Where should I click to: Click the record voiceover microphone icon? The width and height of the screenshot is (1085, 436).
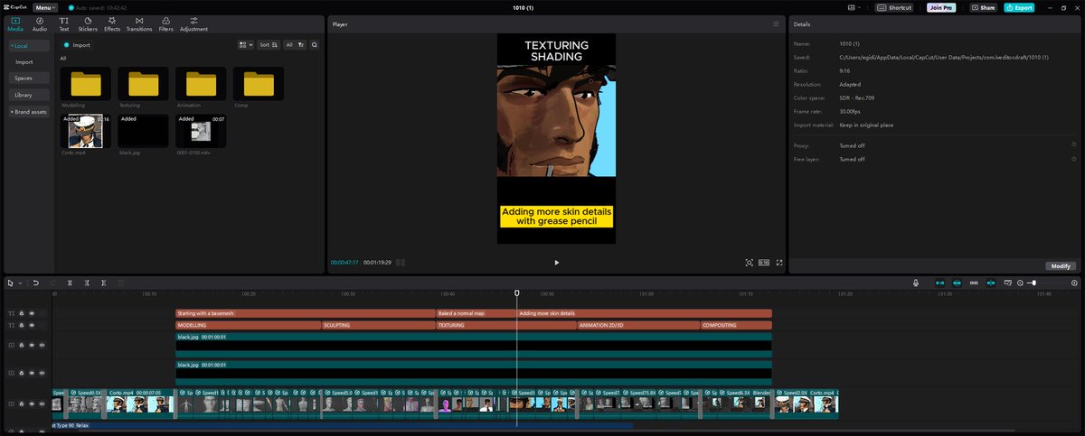(x=915, y=283)
